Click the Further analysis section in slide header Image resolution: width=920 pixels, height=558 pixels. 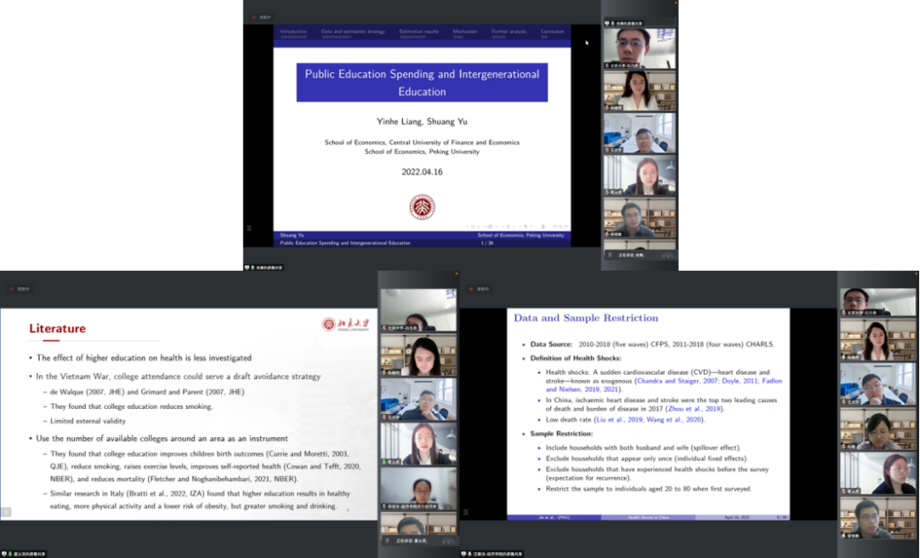point(509,32)
